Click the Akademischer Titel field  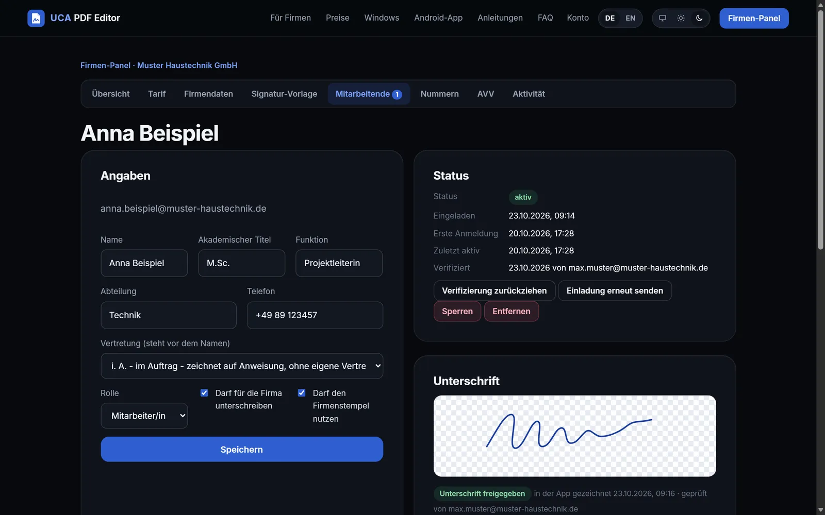point(242,263)
